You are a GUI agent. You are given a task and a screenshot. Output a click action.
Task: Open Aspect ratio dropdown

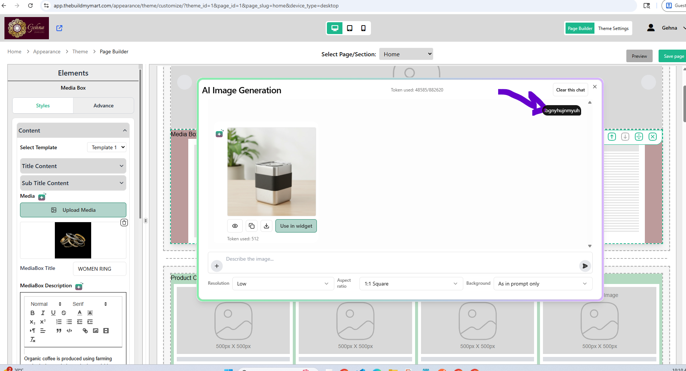pyautogui.click(x=411, y=284)
